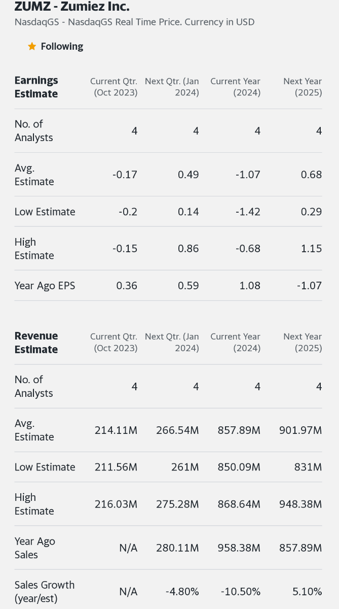Image resolution: width=339 pixels, height=609 pixels.
Task: Click revenue Low Estimate value 261M
Action: (185, 467)
